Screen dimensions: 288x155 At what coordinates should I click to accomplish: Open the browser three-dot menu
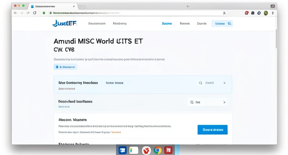click(273, 13)
